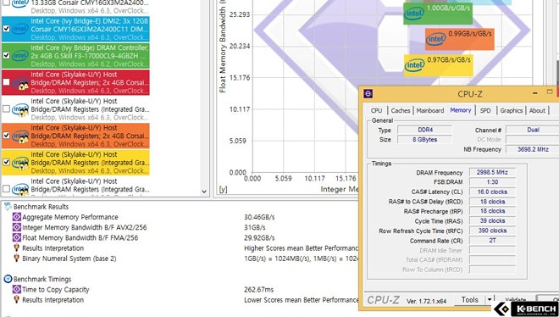
Task: Switch to the SPD tab in CPU-Z
Action: click(485, 110)
